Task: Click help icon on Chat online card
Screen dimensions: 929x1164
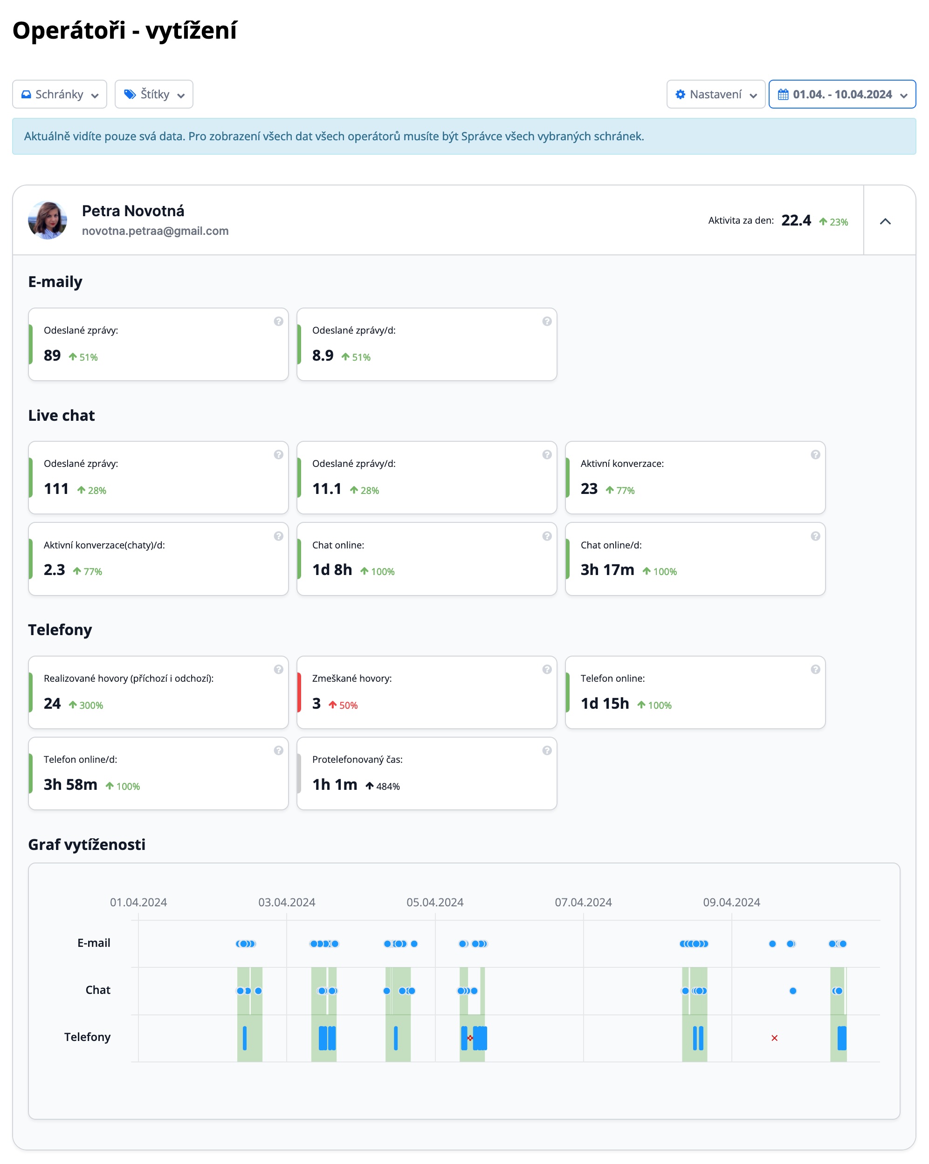Action: click(x=547, y=536)
